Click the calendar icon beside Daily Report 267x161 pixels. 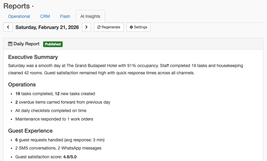tap(10, 44)
